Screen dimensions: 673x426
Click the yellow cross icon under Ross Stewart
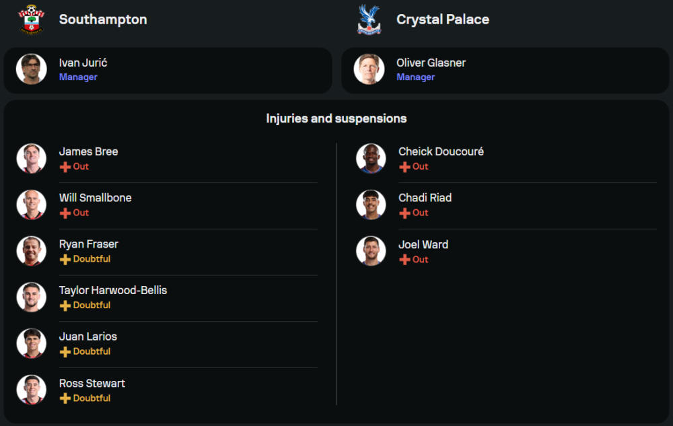65,398
